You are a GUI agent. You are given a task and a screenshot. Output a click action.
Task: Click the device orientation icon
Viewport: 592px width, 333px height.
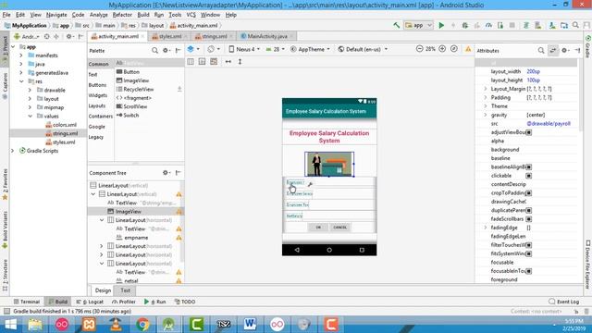(211, 49)
